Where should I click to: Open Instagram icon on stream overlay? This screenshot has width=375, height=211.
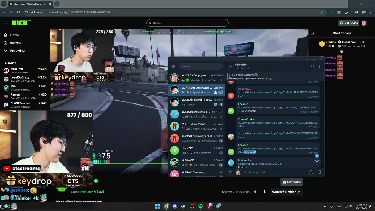61,69
